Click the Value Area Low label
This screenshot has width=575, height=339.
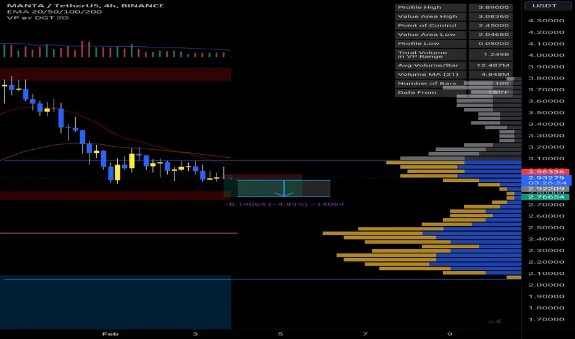pos(431,35)
